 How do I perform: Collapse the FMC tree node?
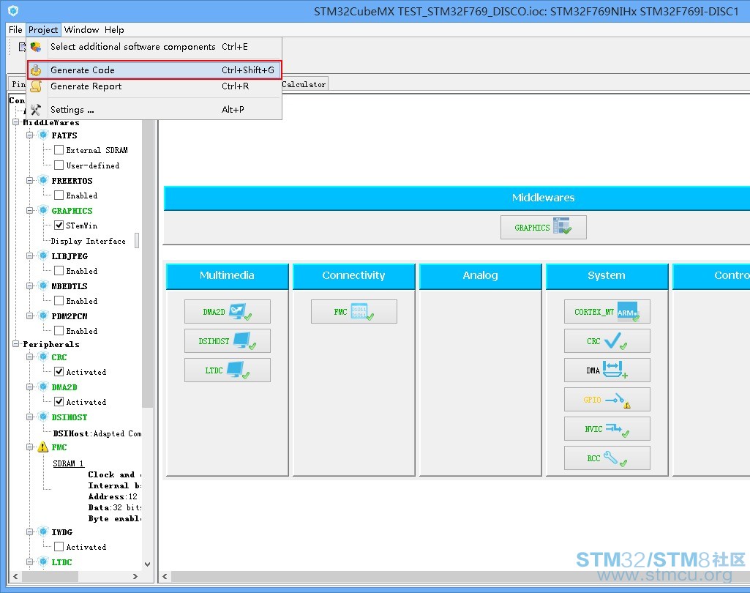(30, 447)
